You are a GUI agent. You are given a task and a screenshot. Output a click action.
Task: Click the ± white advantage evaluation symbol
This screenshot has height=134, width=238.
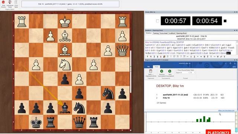tap(191, 57)
